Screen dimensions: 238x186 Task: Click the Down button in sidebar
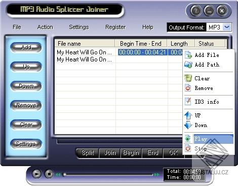point(26,86)
